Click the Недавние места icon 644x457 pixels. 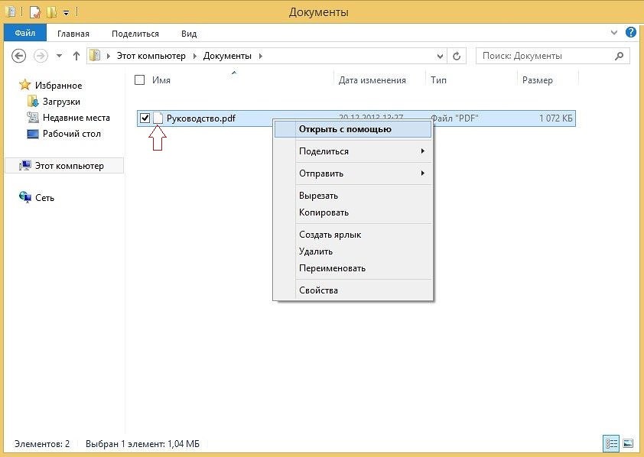32,118
